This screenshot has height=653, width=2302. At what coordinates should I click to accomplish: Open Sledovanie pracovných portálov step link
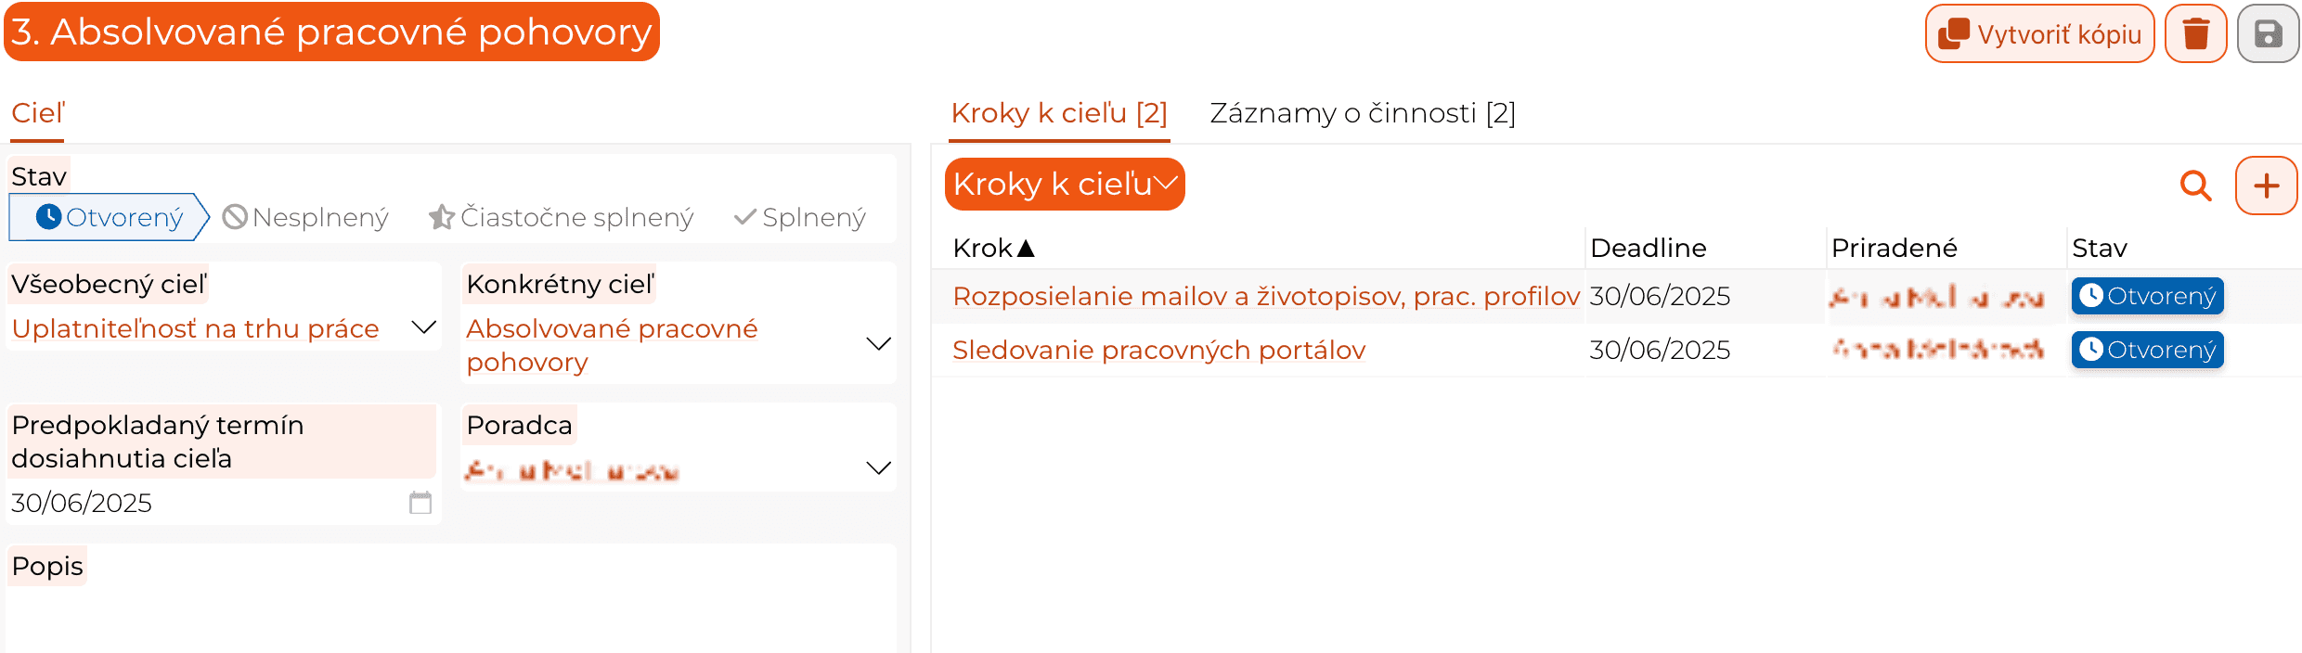pos(1158,350)
